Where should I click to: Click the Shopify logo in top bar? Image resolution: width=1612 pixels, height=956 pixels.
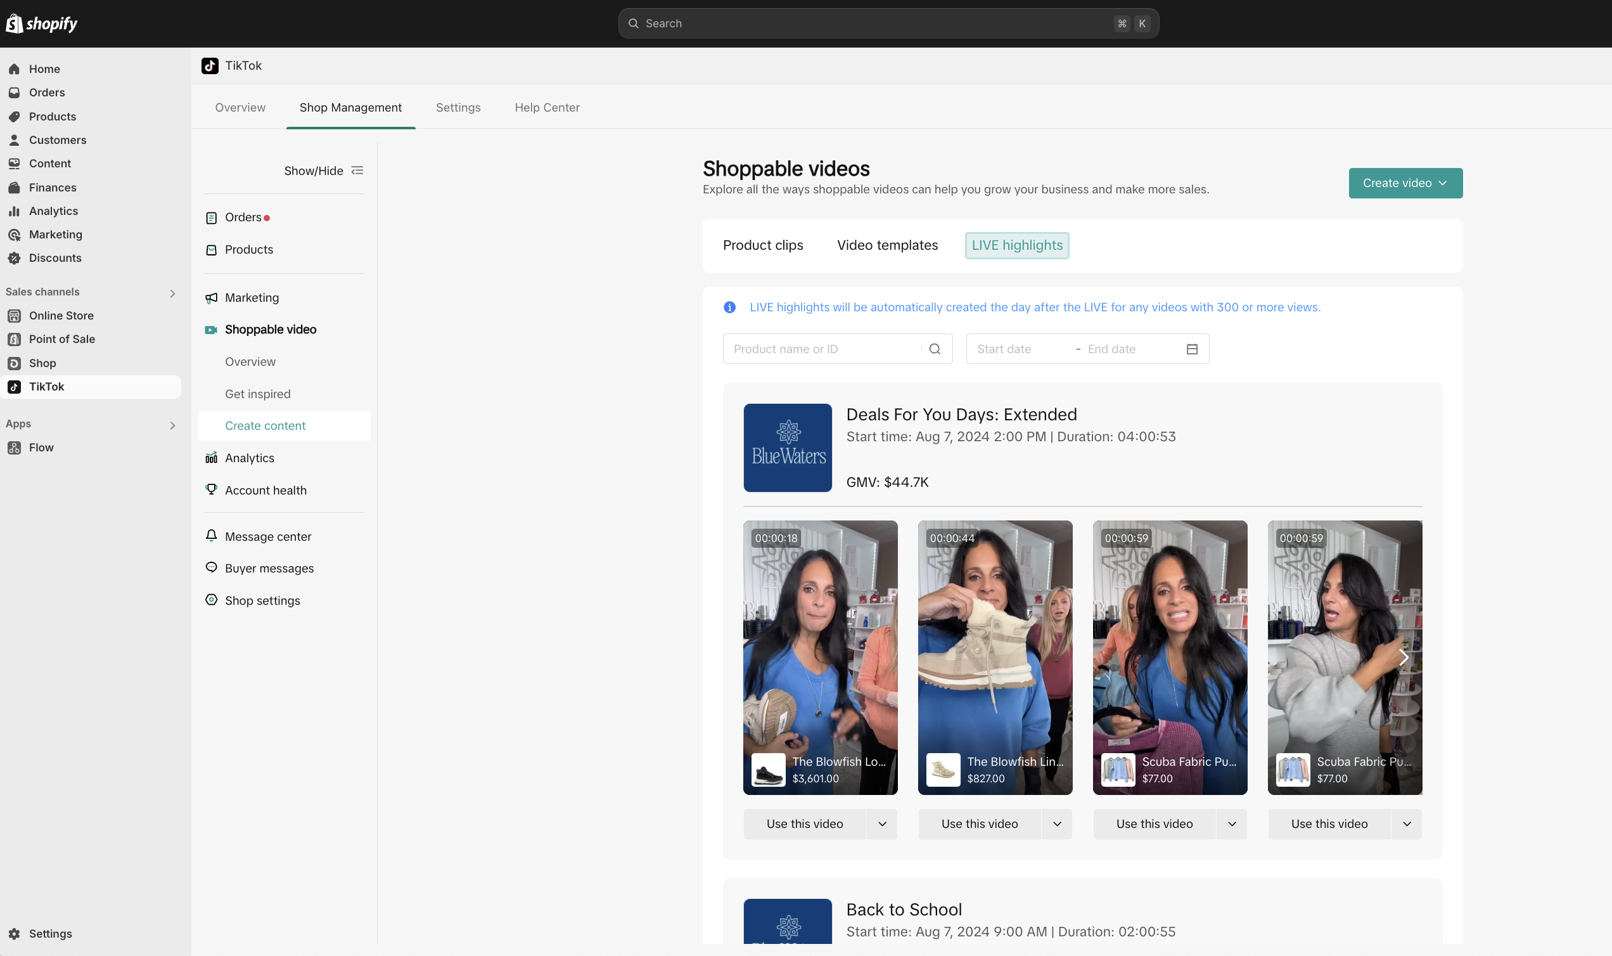(x=41, y=24)
